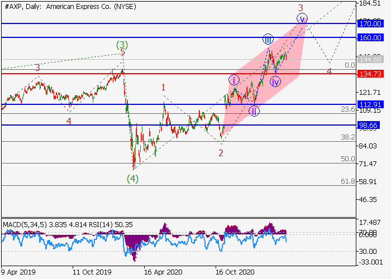The image size is (391, 279).
Task: Click the circled iii wave marker
Action: [268, 39]
